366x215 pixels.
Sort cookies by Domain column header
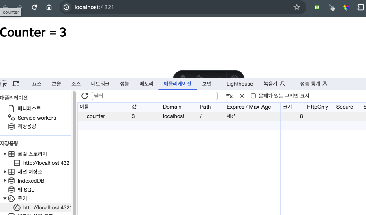click(x=179, y=107)
